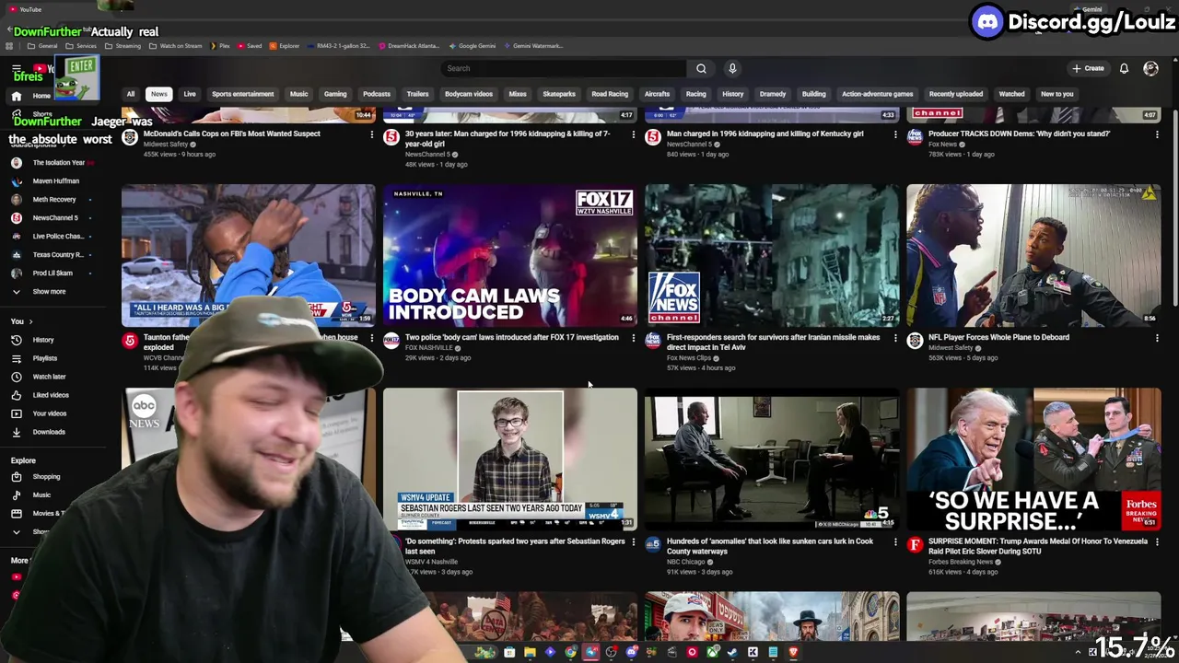Screen dimensions: 1179x663
Task: Select the Sports entertainment chip
Action: click(x=243, y=94)
